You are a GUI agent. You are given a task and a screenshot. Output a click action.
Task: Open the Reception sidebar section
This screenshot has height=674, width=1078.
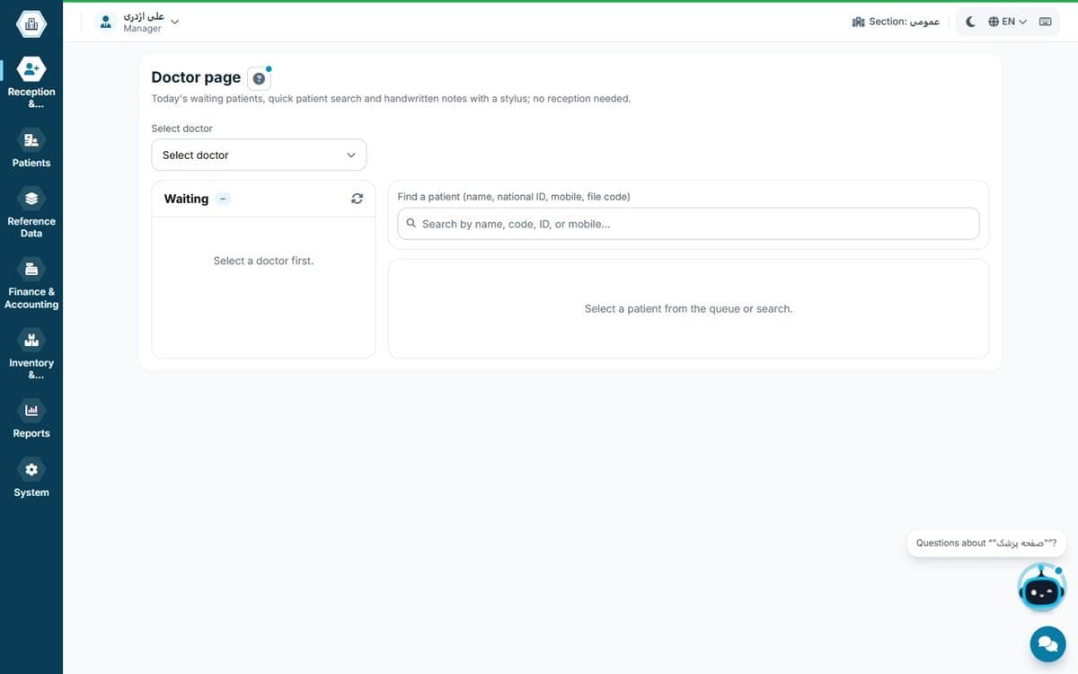(x=31, y=83)
